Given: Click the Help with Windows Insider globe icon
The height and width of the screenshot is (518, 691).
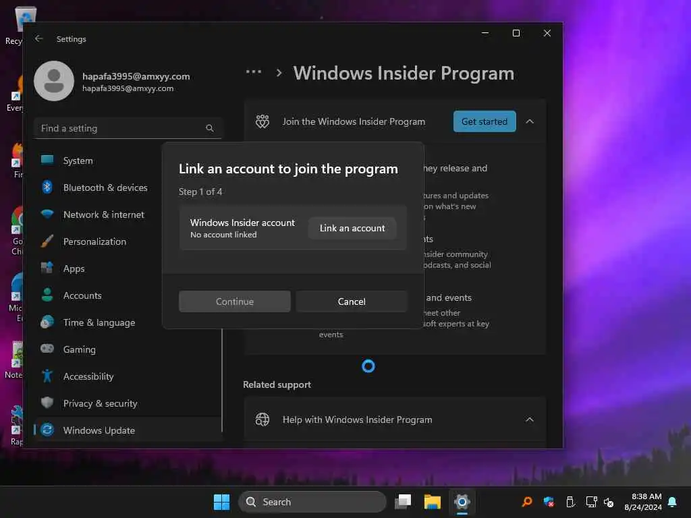Looking at the screenshot, I should tap(262, 420).
